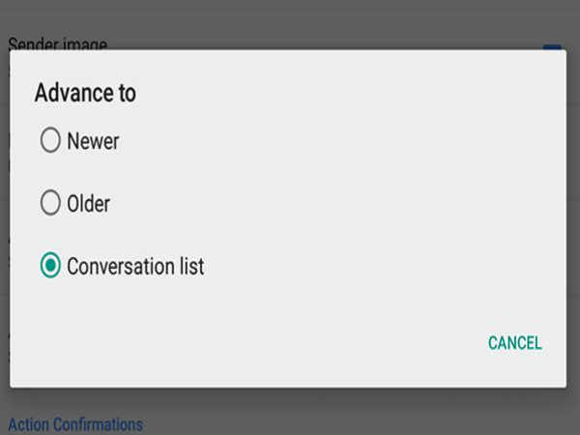The image size is (580, 435).
Task: Click blank space right of Conversation list
Action: pyautogui.click(x=387, y=267)
